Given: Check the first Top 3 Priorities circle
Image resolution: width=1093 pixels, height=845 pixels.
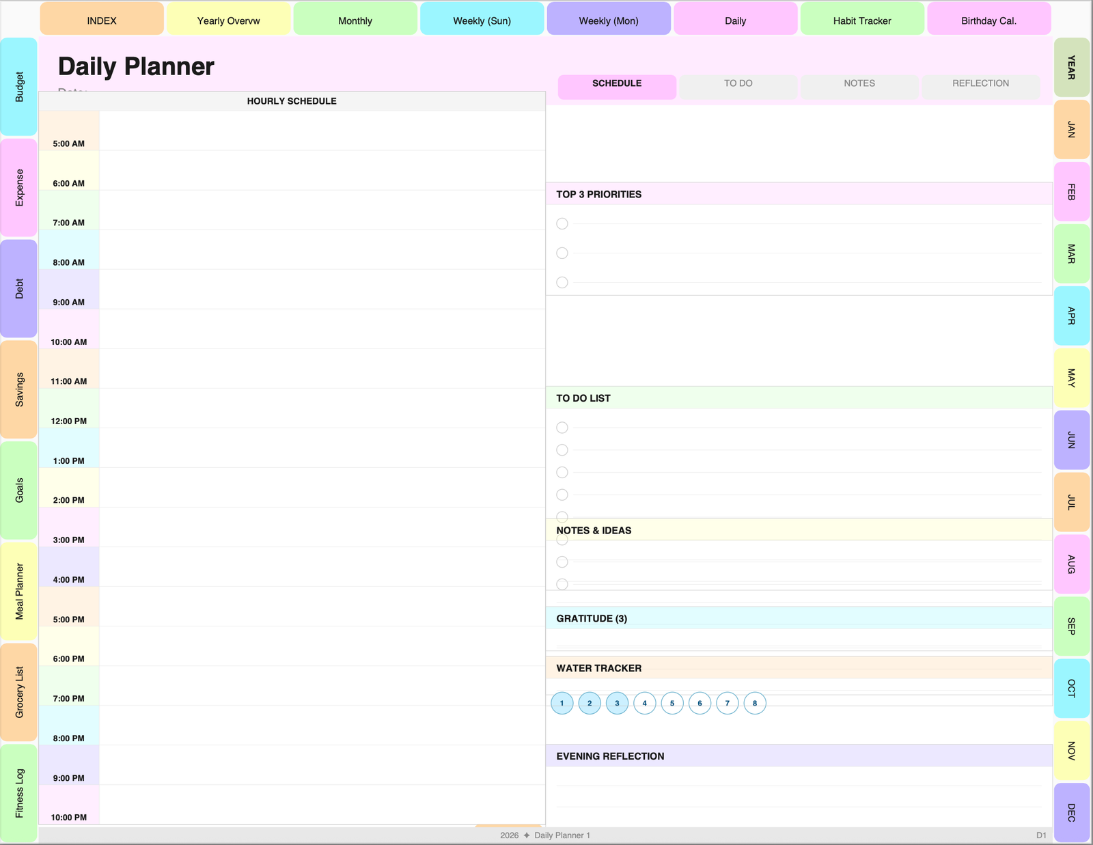Looking at the screenshot, I should [562, 223].
